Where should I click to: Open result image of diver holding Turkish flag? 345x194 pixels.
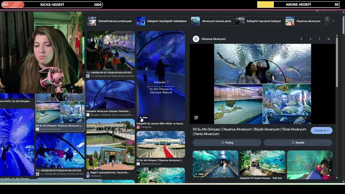(60, 150)
